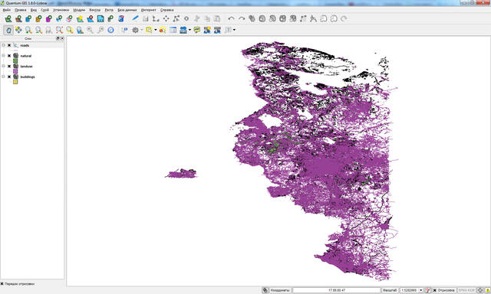
Task: Click Pan Map to Selection icon
Action: (18, 30)
